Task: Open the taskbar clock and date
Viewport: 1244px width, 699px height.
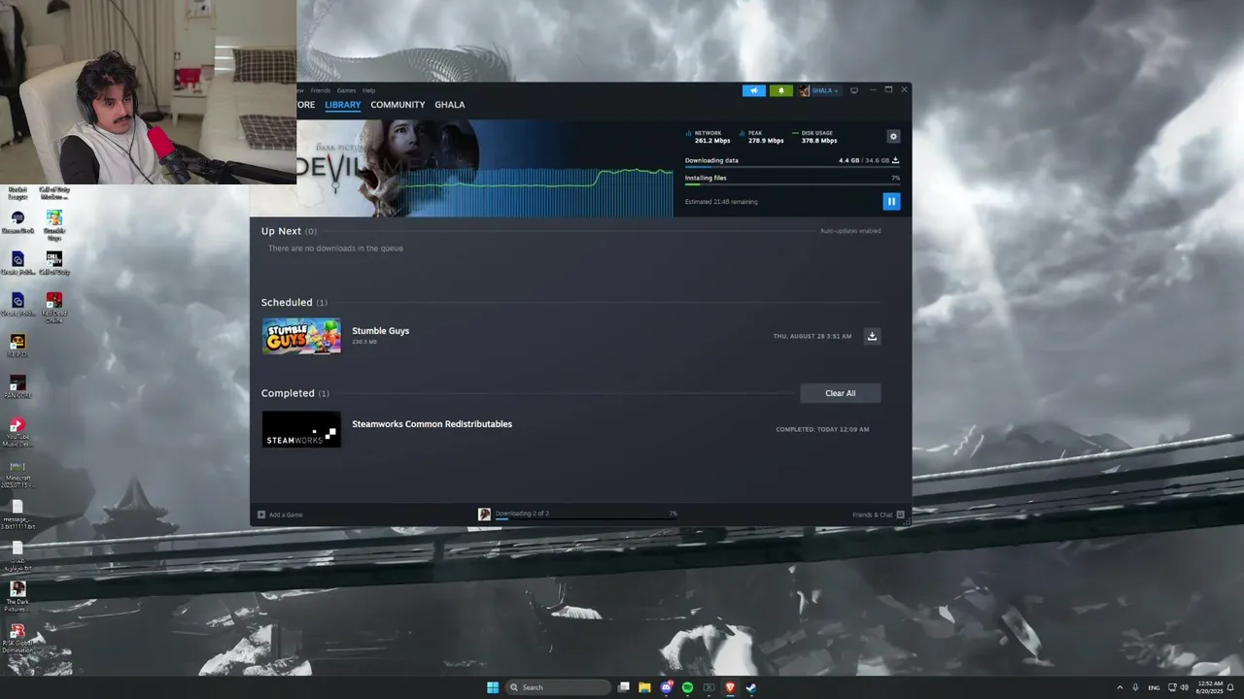Action: pyautogui.click(x=1210, y=687)
